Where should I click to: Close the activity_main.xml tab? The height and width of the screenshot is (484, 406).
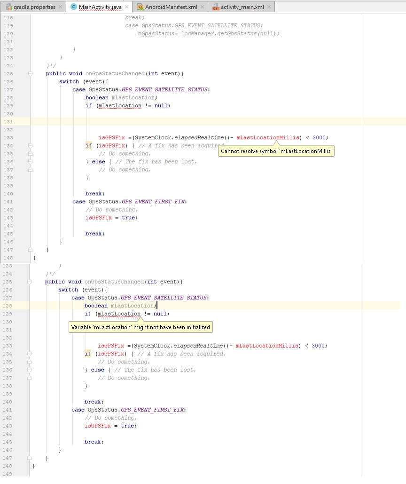269,7
